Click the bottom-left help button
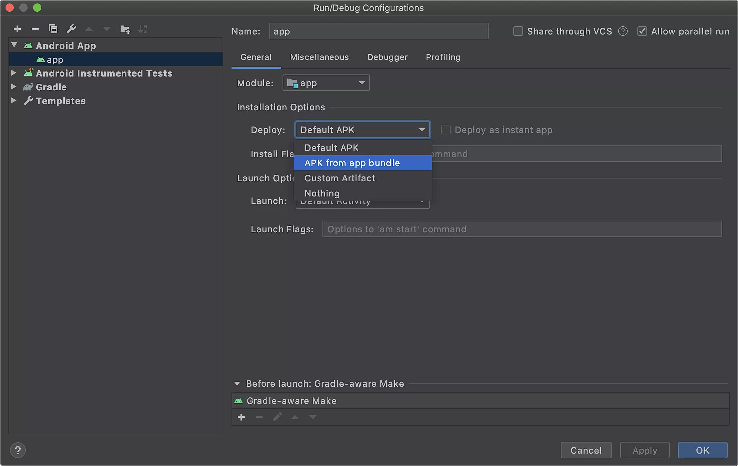Viewport: 738px width, 466px height. coord(18,450)
